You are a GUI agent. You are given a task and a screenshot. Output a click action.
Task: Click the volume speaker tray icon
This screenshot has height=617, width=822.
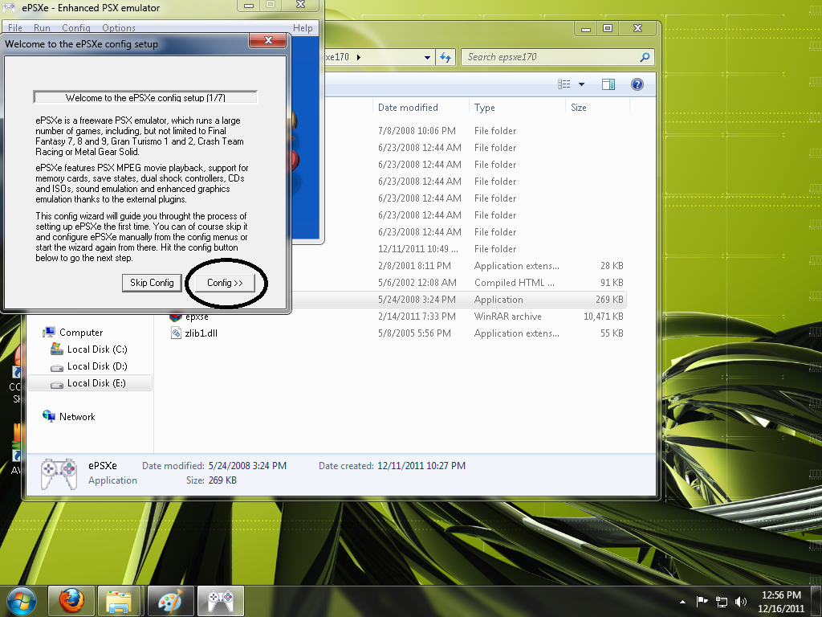(x=741, y=602)
